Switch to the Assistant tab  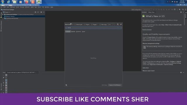point(144,12)
